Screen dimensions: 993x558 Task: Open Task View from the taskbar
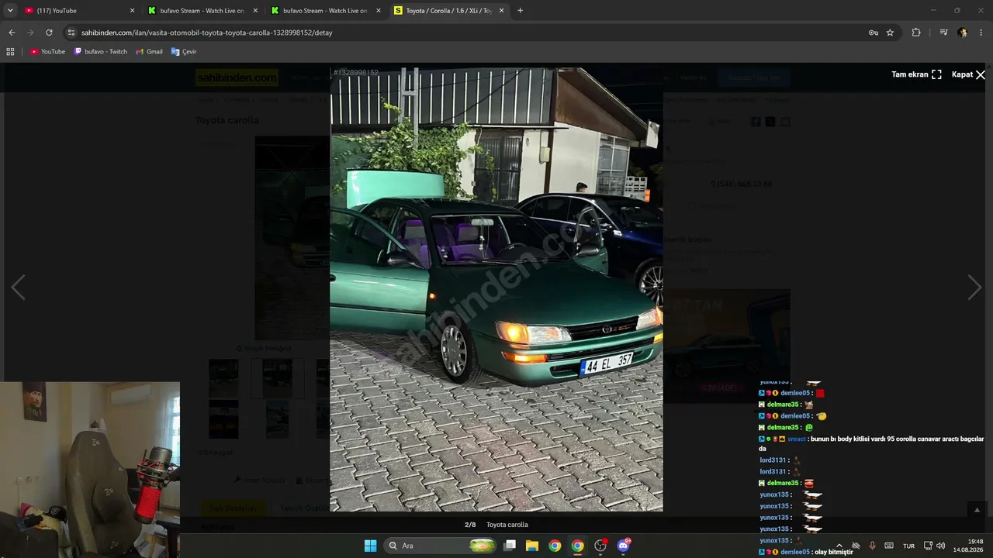510,546
